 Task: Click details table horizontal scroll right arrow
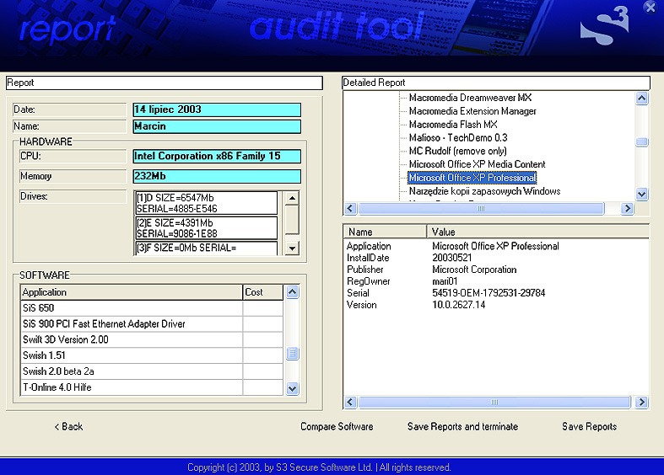click(x=641, y=402)
